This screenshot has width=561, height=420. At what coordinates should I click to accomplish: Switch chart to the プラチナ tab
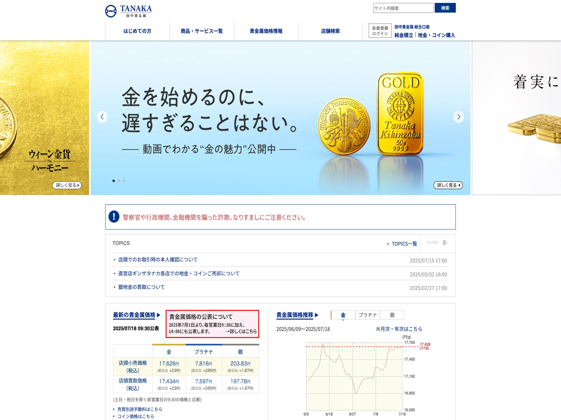pos(368,315)
